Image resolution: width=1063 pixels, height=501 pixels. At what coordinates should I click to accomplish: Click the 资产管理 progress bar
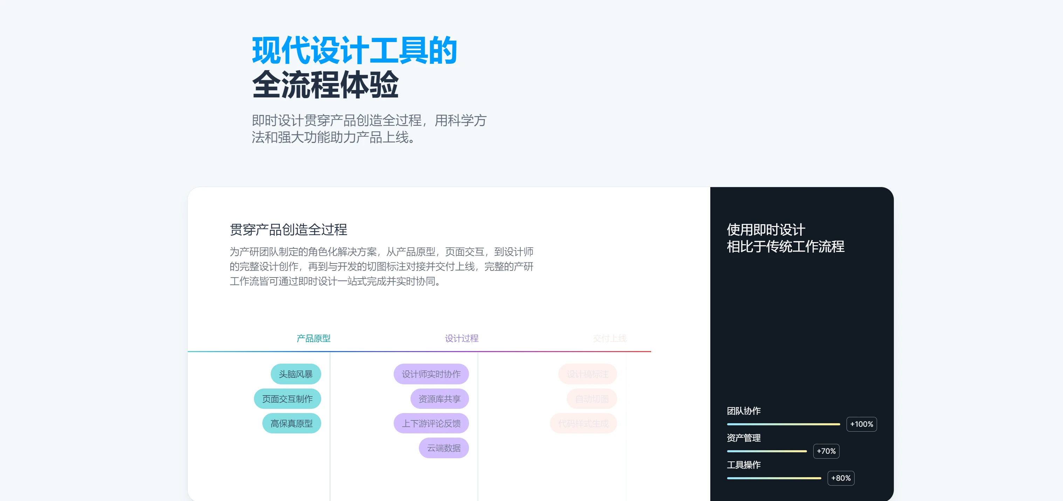pyautogui.click(x=766, y=451)
